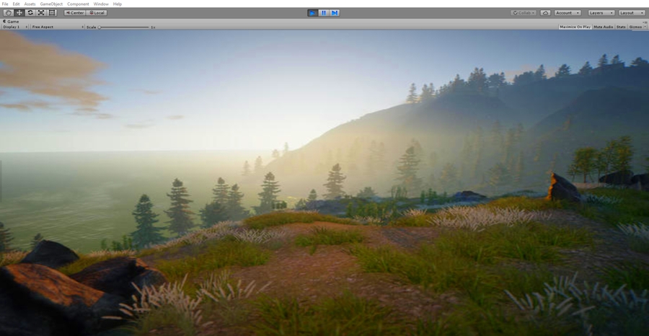The height and width of the screenshot is (336, 649).
Task: Step forward one frame
Action: click(x=335, y=13)
